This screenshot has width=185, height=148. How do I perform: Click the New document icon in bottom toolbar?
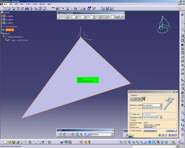pyautogui.click(x=5, y=142)
